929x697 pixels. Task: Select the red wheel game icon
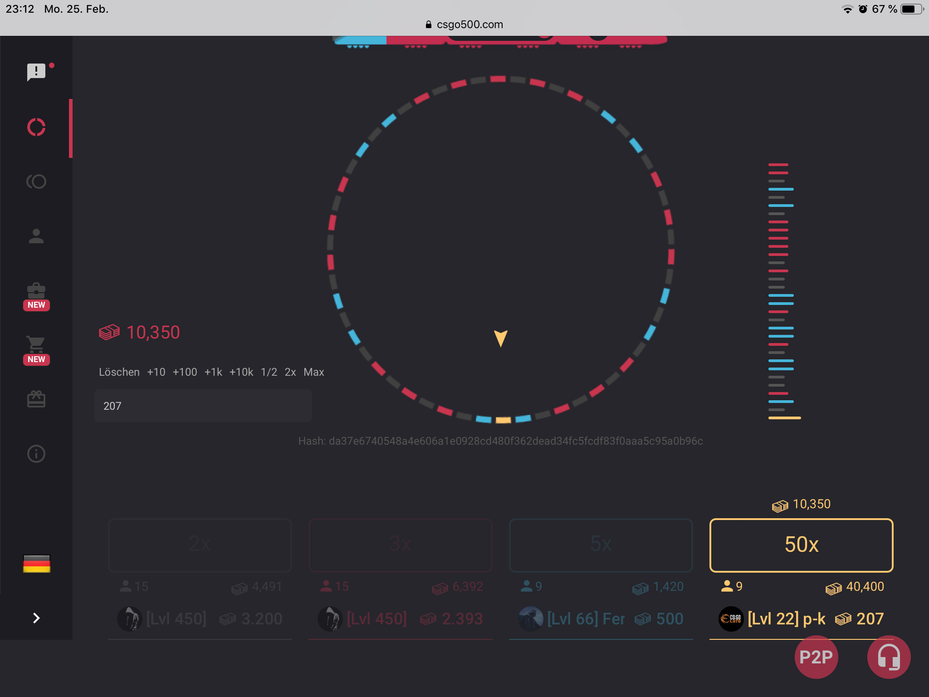[36, 127]
